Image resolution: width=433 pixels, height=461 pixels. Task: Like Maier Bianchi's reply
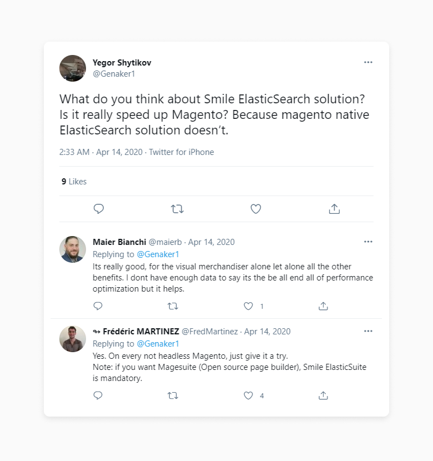click(248, 306)
